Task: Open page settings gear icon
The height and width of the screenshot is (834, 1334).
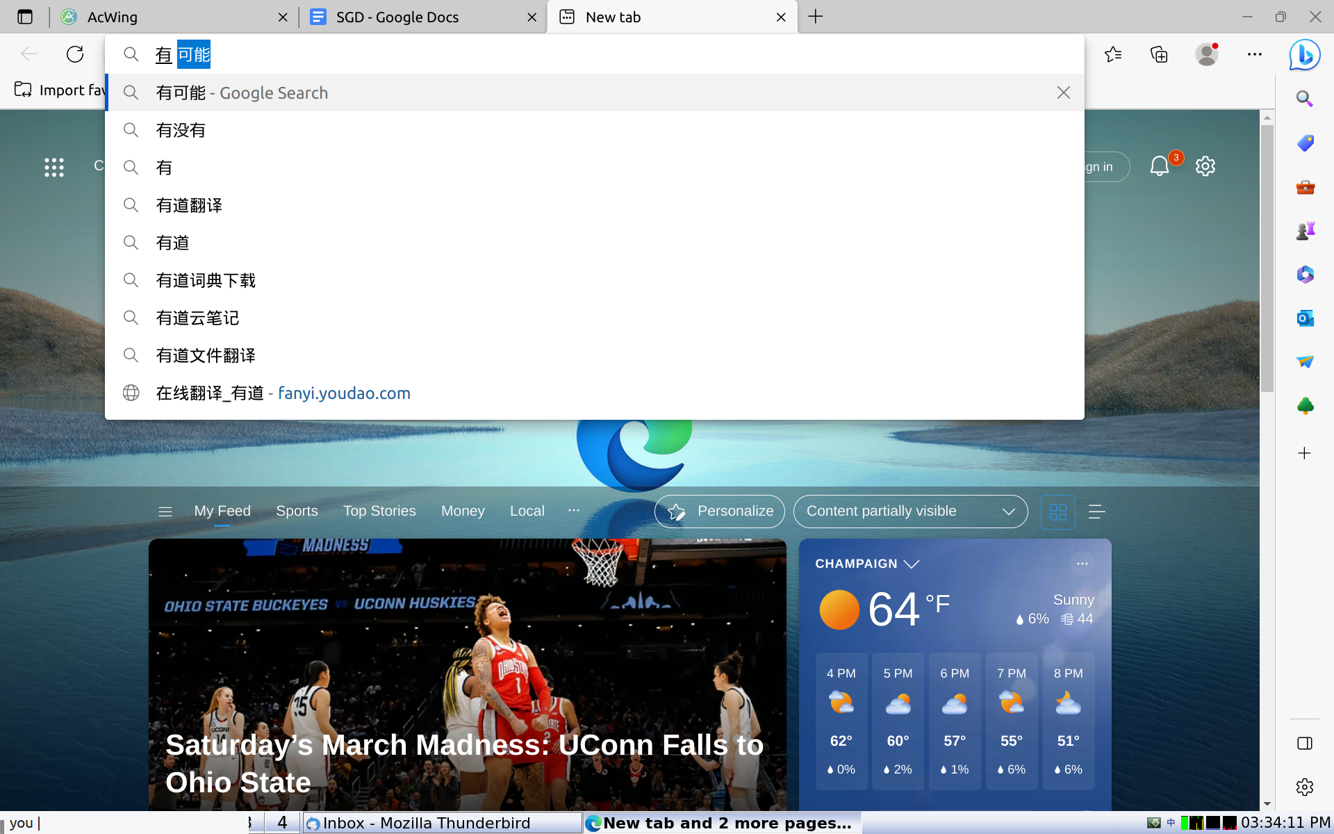Action: (x=1205, y=166)
